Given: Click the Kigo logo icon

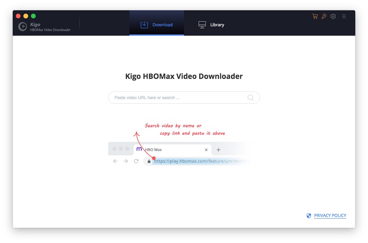Looking at the screenshot, I should [x=23, y=27].
